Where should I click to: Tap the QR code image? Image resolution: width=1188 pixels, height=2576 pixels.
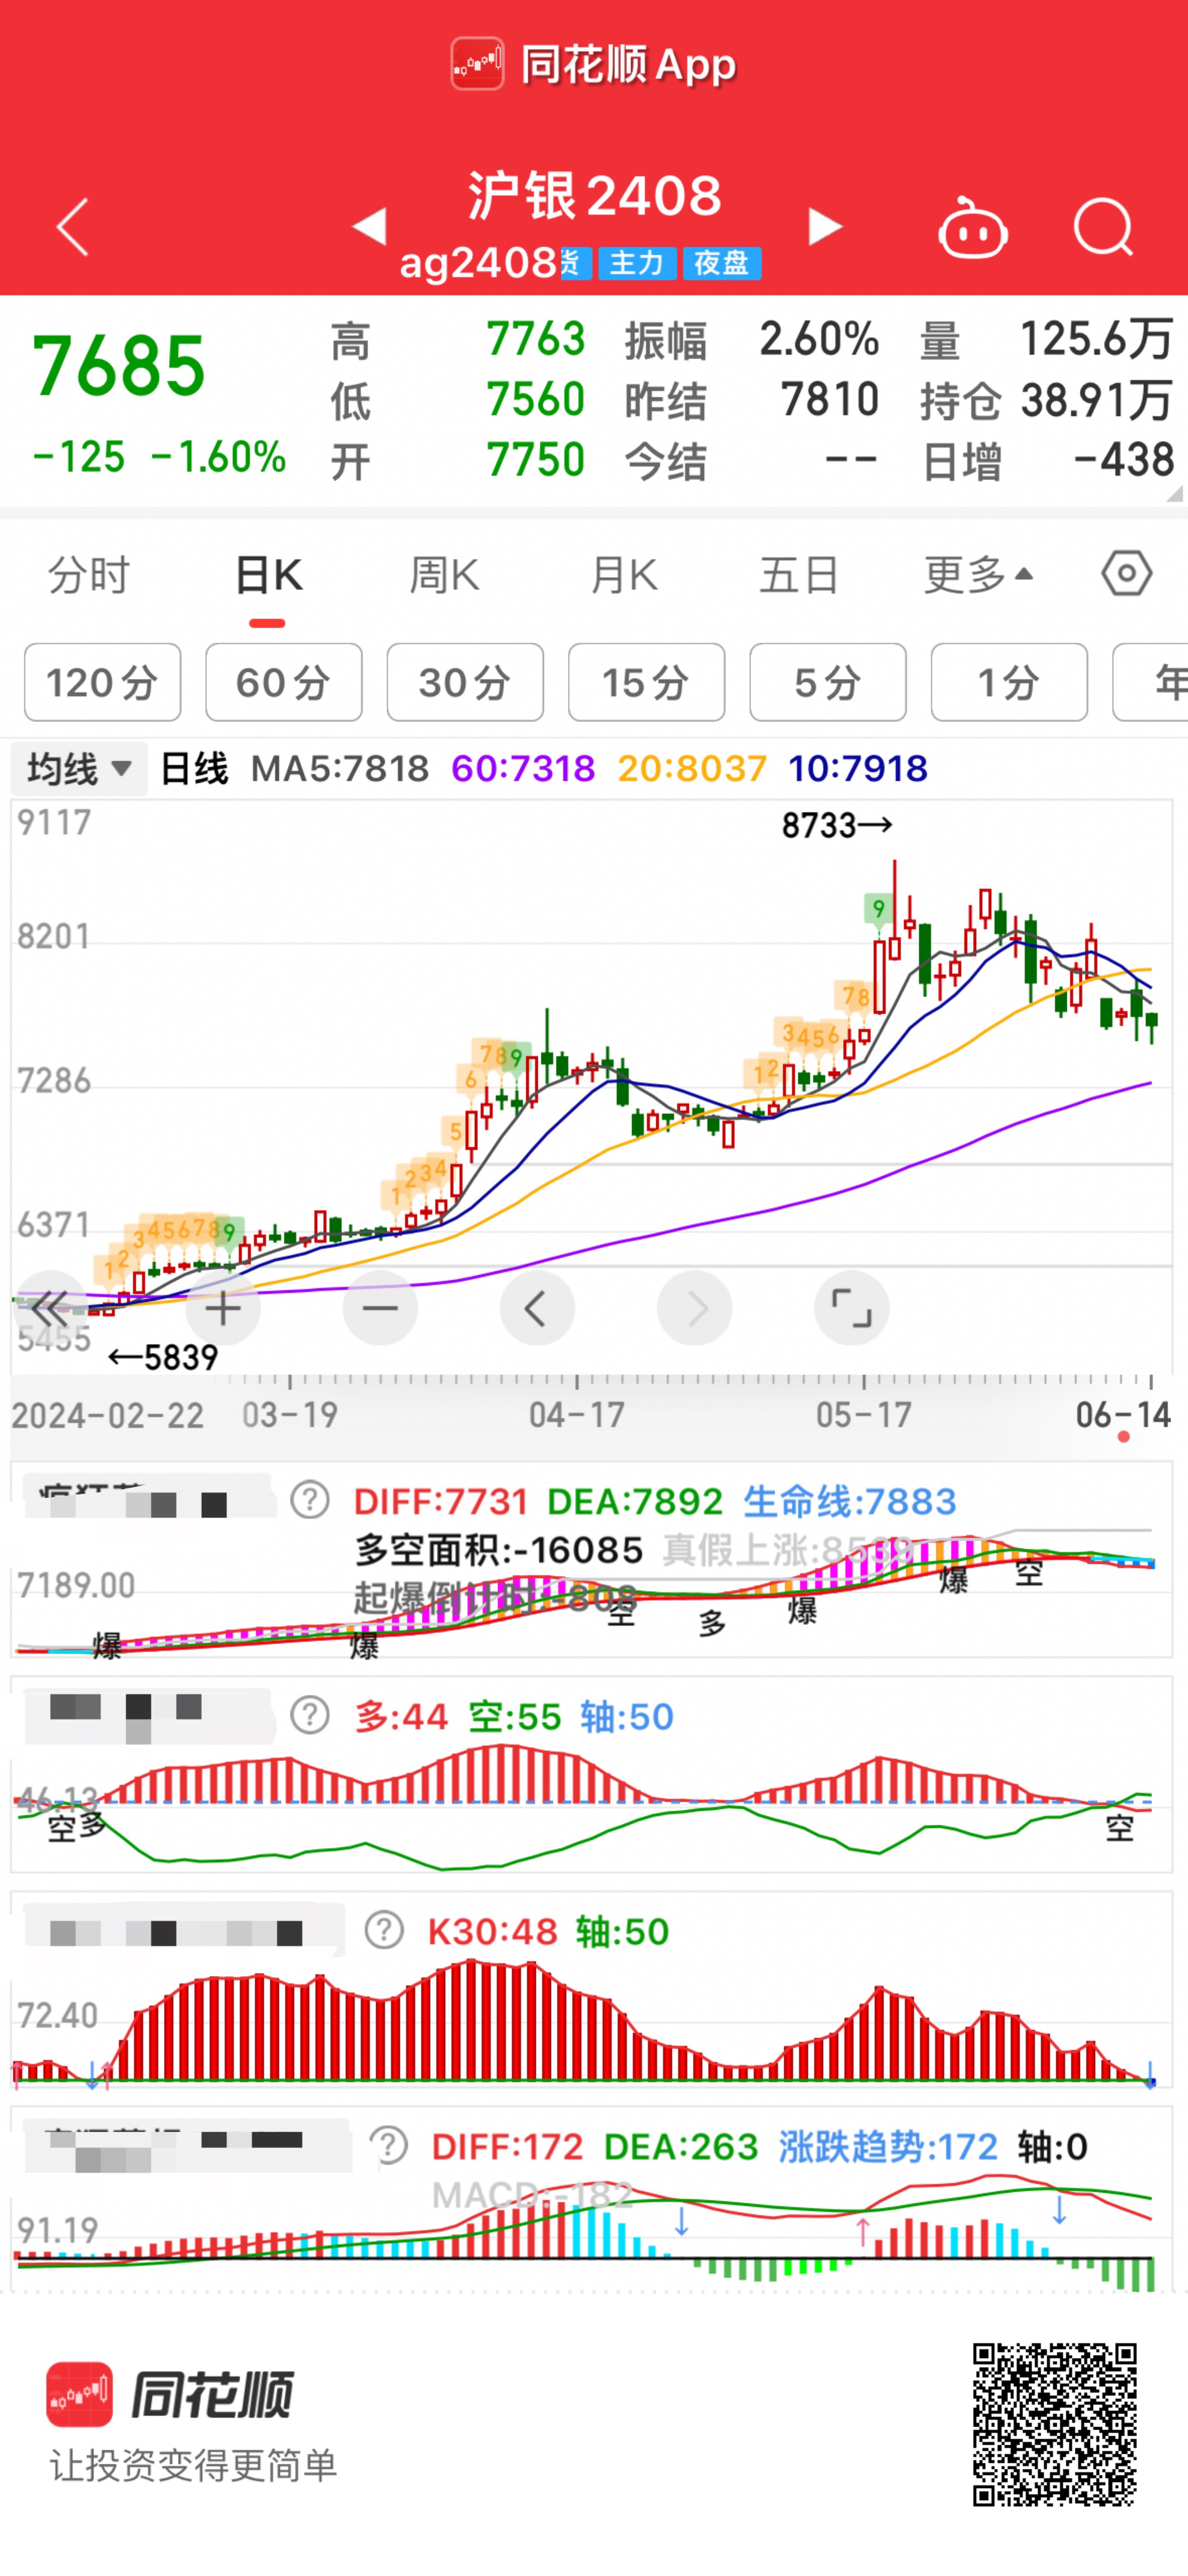[x=1055, y=2423]
